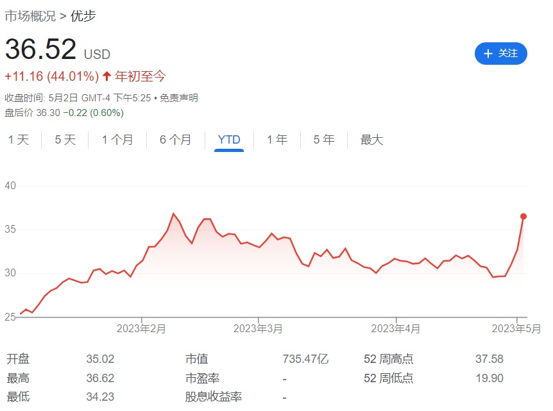
Task: Open the 免责声明 disclaimer link
Action: pos(179,98)
